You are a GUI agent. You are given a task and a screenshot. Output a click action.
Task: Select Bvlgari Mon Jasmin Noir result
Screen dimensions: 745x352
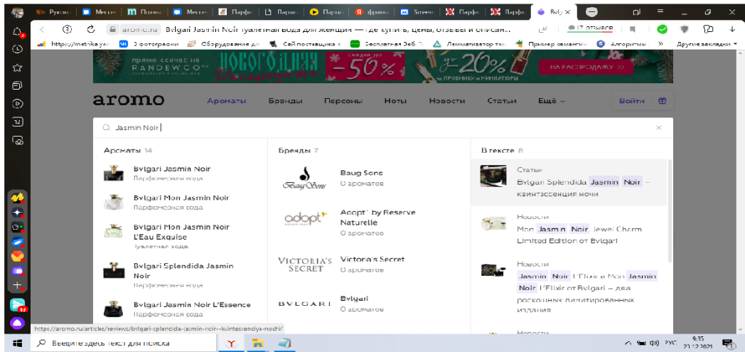tap(181, 198)
